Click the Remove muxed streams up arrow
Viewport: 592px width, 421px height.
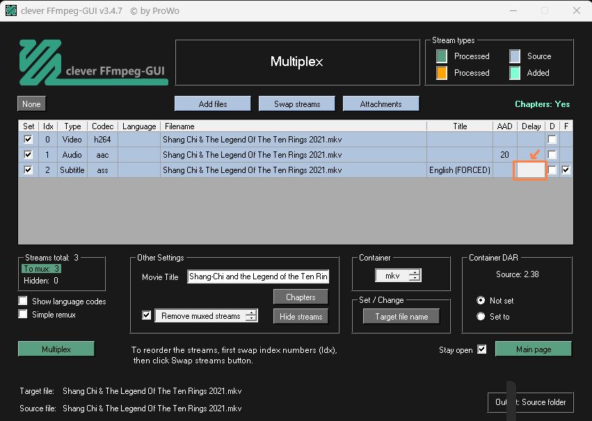pyautogui.click(x=250, y=313)
